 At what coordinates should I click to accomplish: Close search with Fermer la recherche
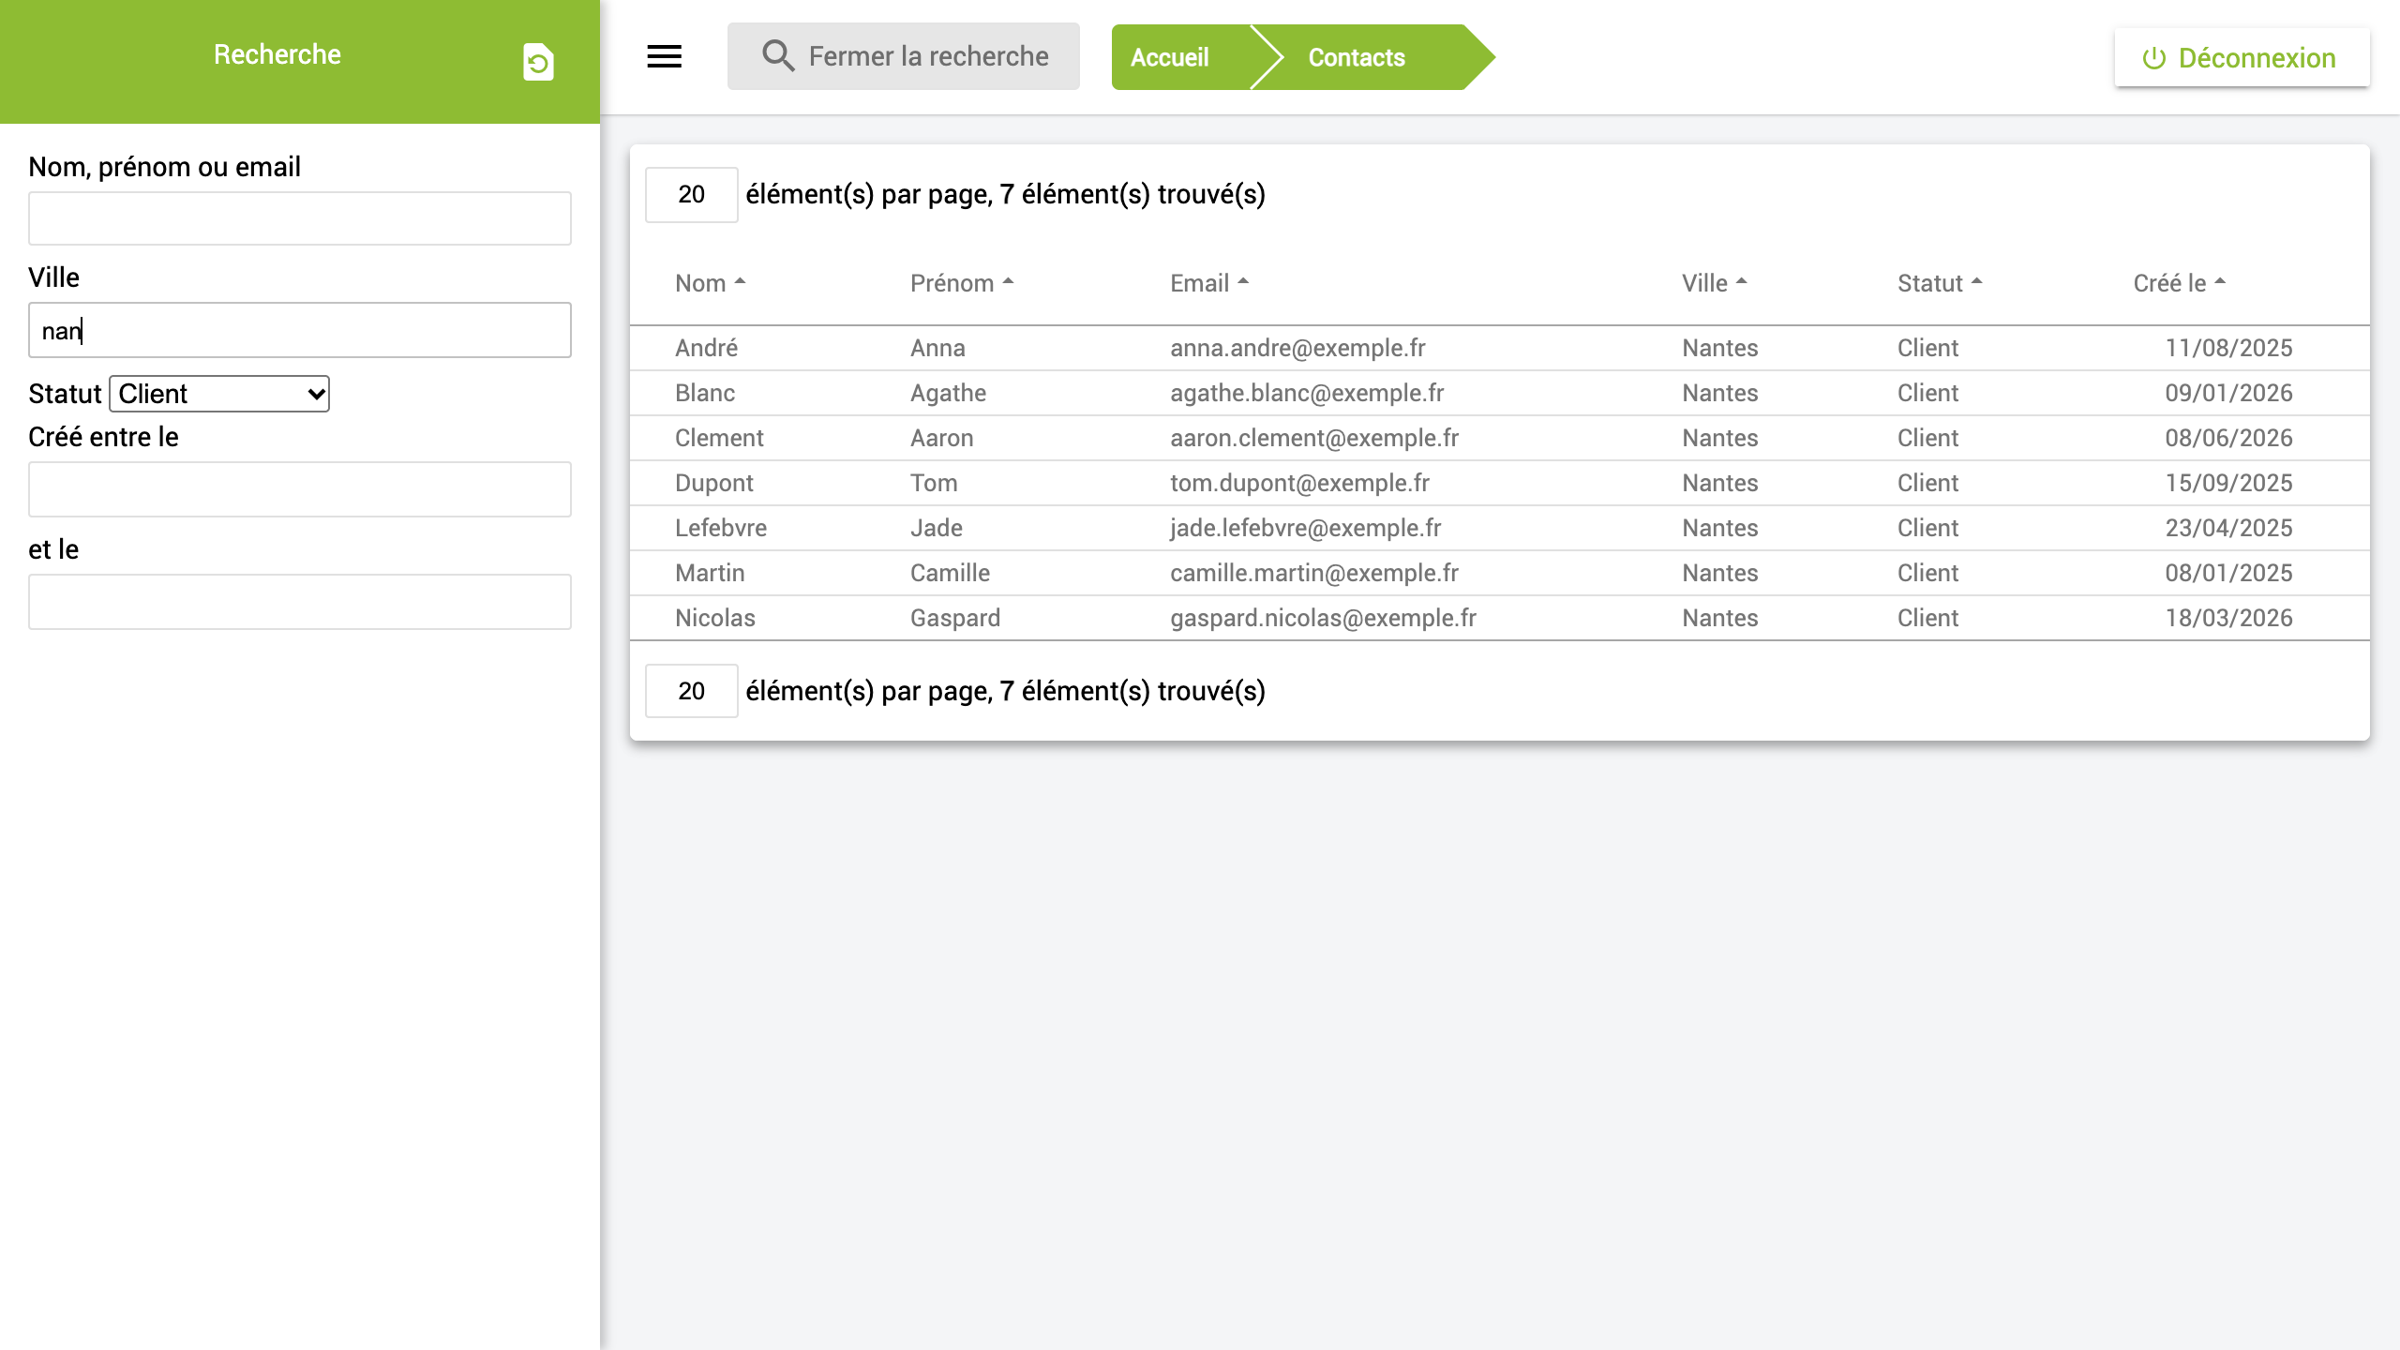tap(904, 56)
